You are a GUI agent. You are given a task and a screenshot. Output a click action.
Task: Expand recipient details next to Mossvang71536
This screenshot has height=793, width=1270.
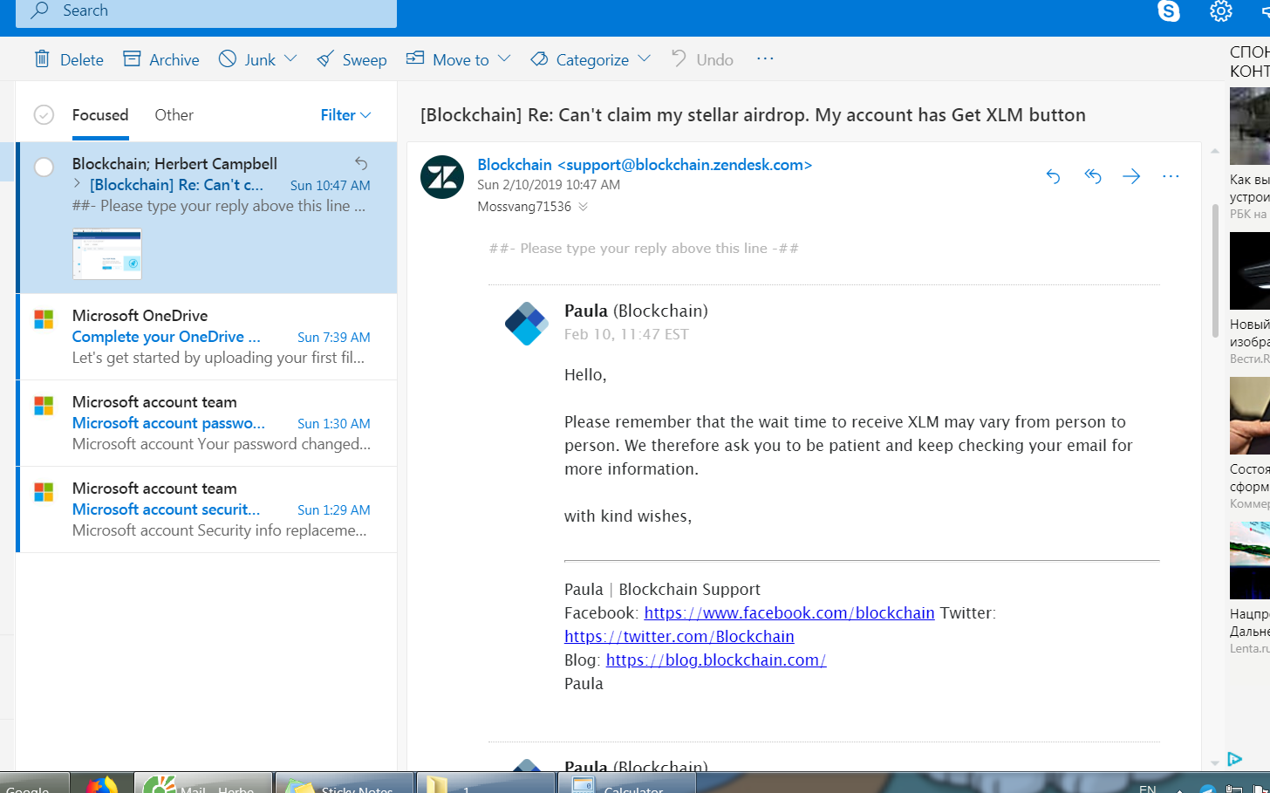tap(584, 207)
